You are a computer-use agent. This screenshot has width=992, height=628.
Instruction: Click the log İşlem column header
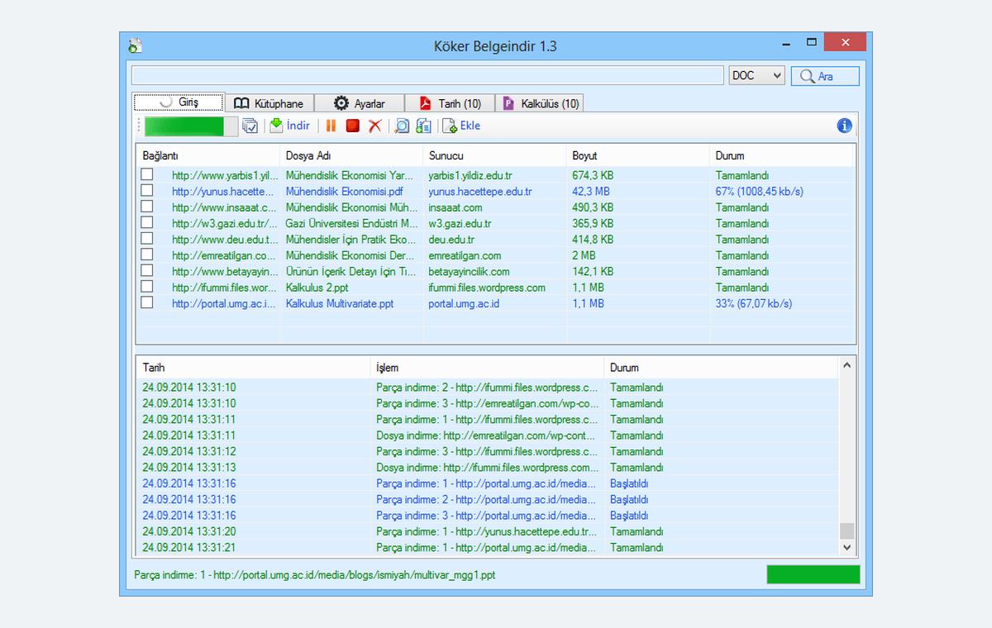click(487, 368)
